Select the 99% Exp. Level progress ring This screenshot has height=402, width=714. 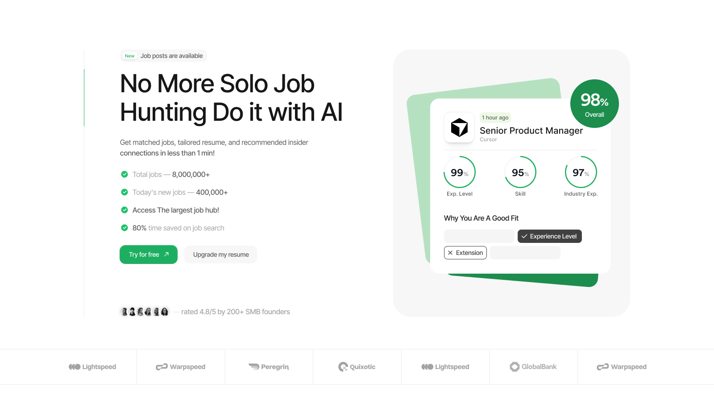tap(460, 172)
